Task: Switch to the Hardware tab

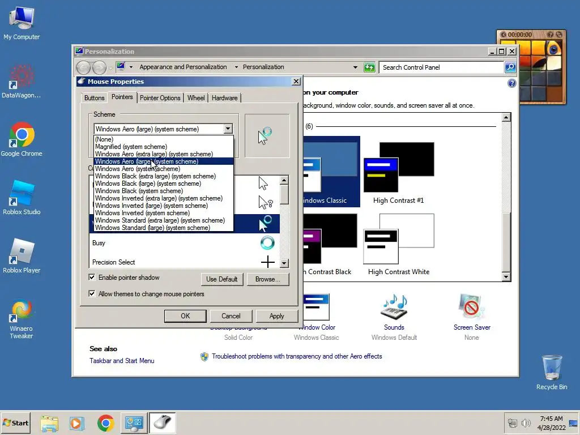Action: pos(224,98)
